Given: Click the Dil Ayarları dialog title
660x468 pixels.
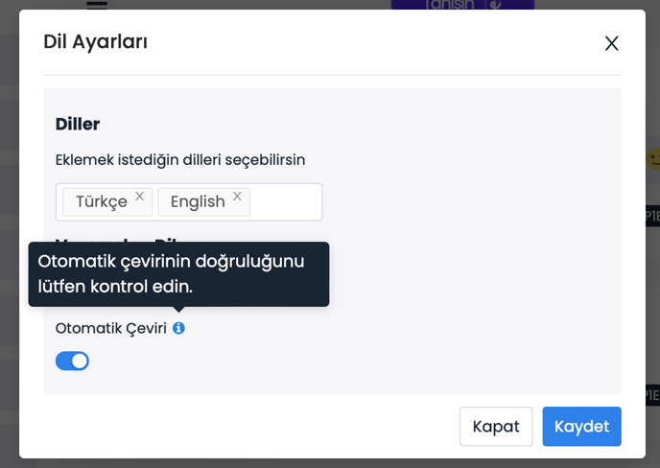Looking at the screenshot, I should pos(95,41).
